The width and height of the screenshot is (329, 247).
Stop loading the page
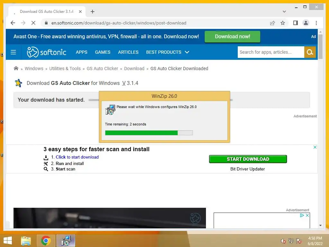(x=33, y=23)
